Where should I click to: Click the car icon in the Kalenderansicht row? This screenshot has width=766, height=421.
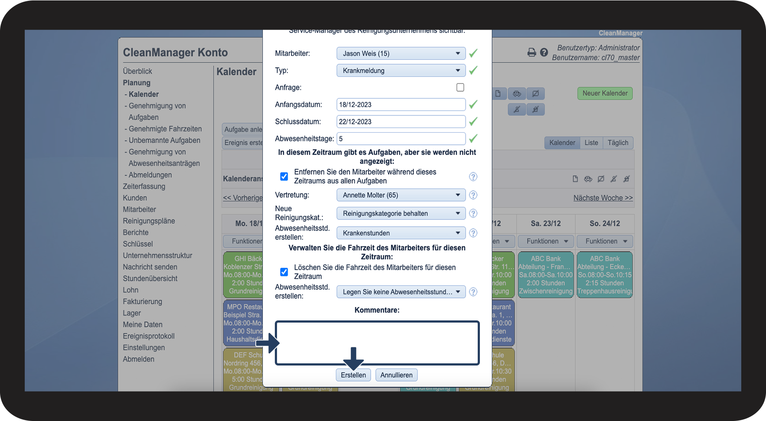click(x=588, y=179)
